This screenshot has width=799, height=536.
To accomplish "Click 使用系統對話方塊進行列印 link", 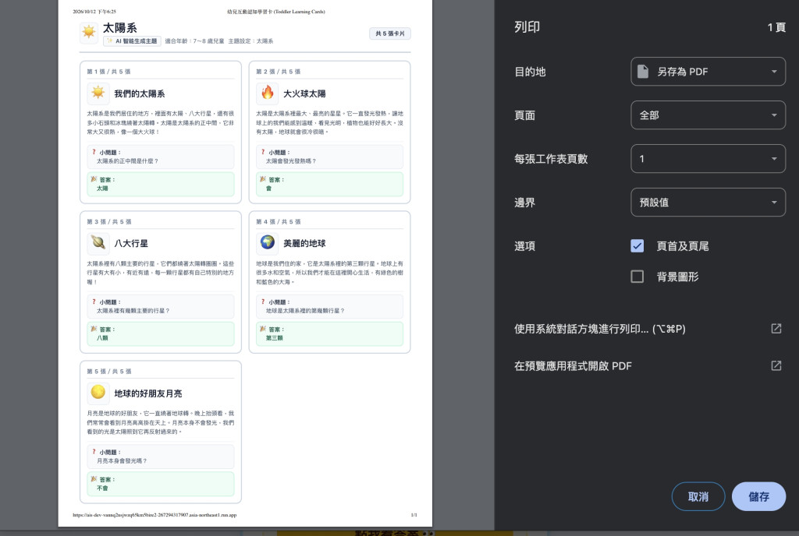I will (x=600, y=329).
